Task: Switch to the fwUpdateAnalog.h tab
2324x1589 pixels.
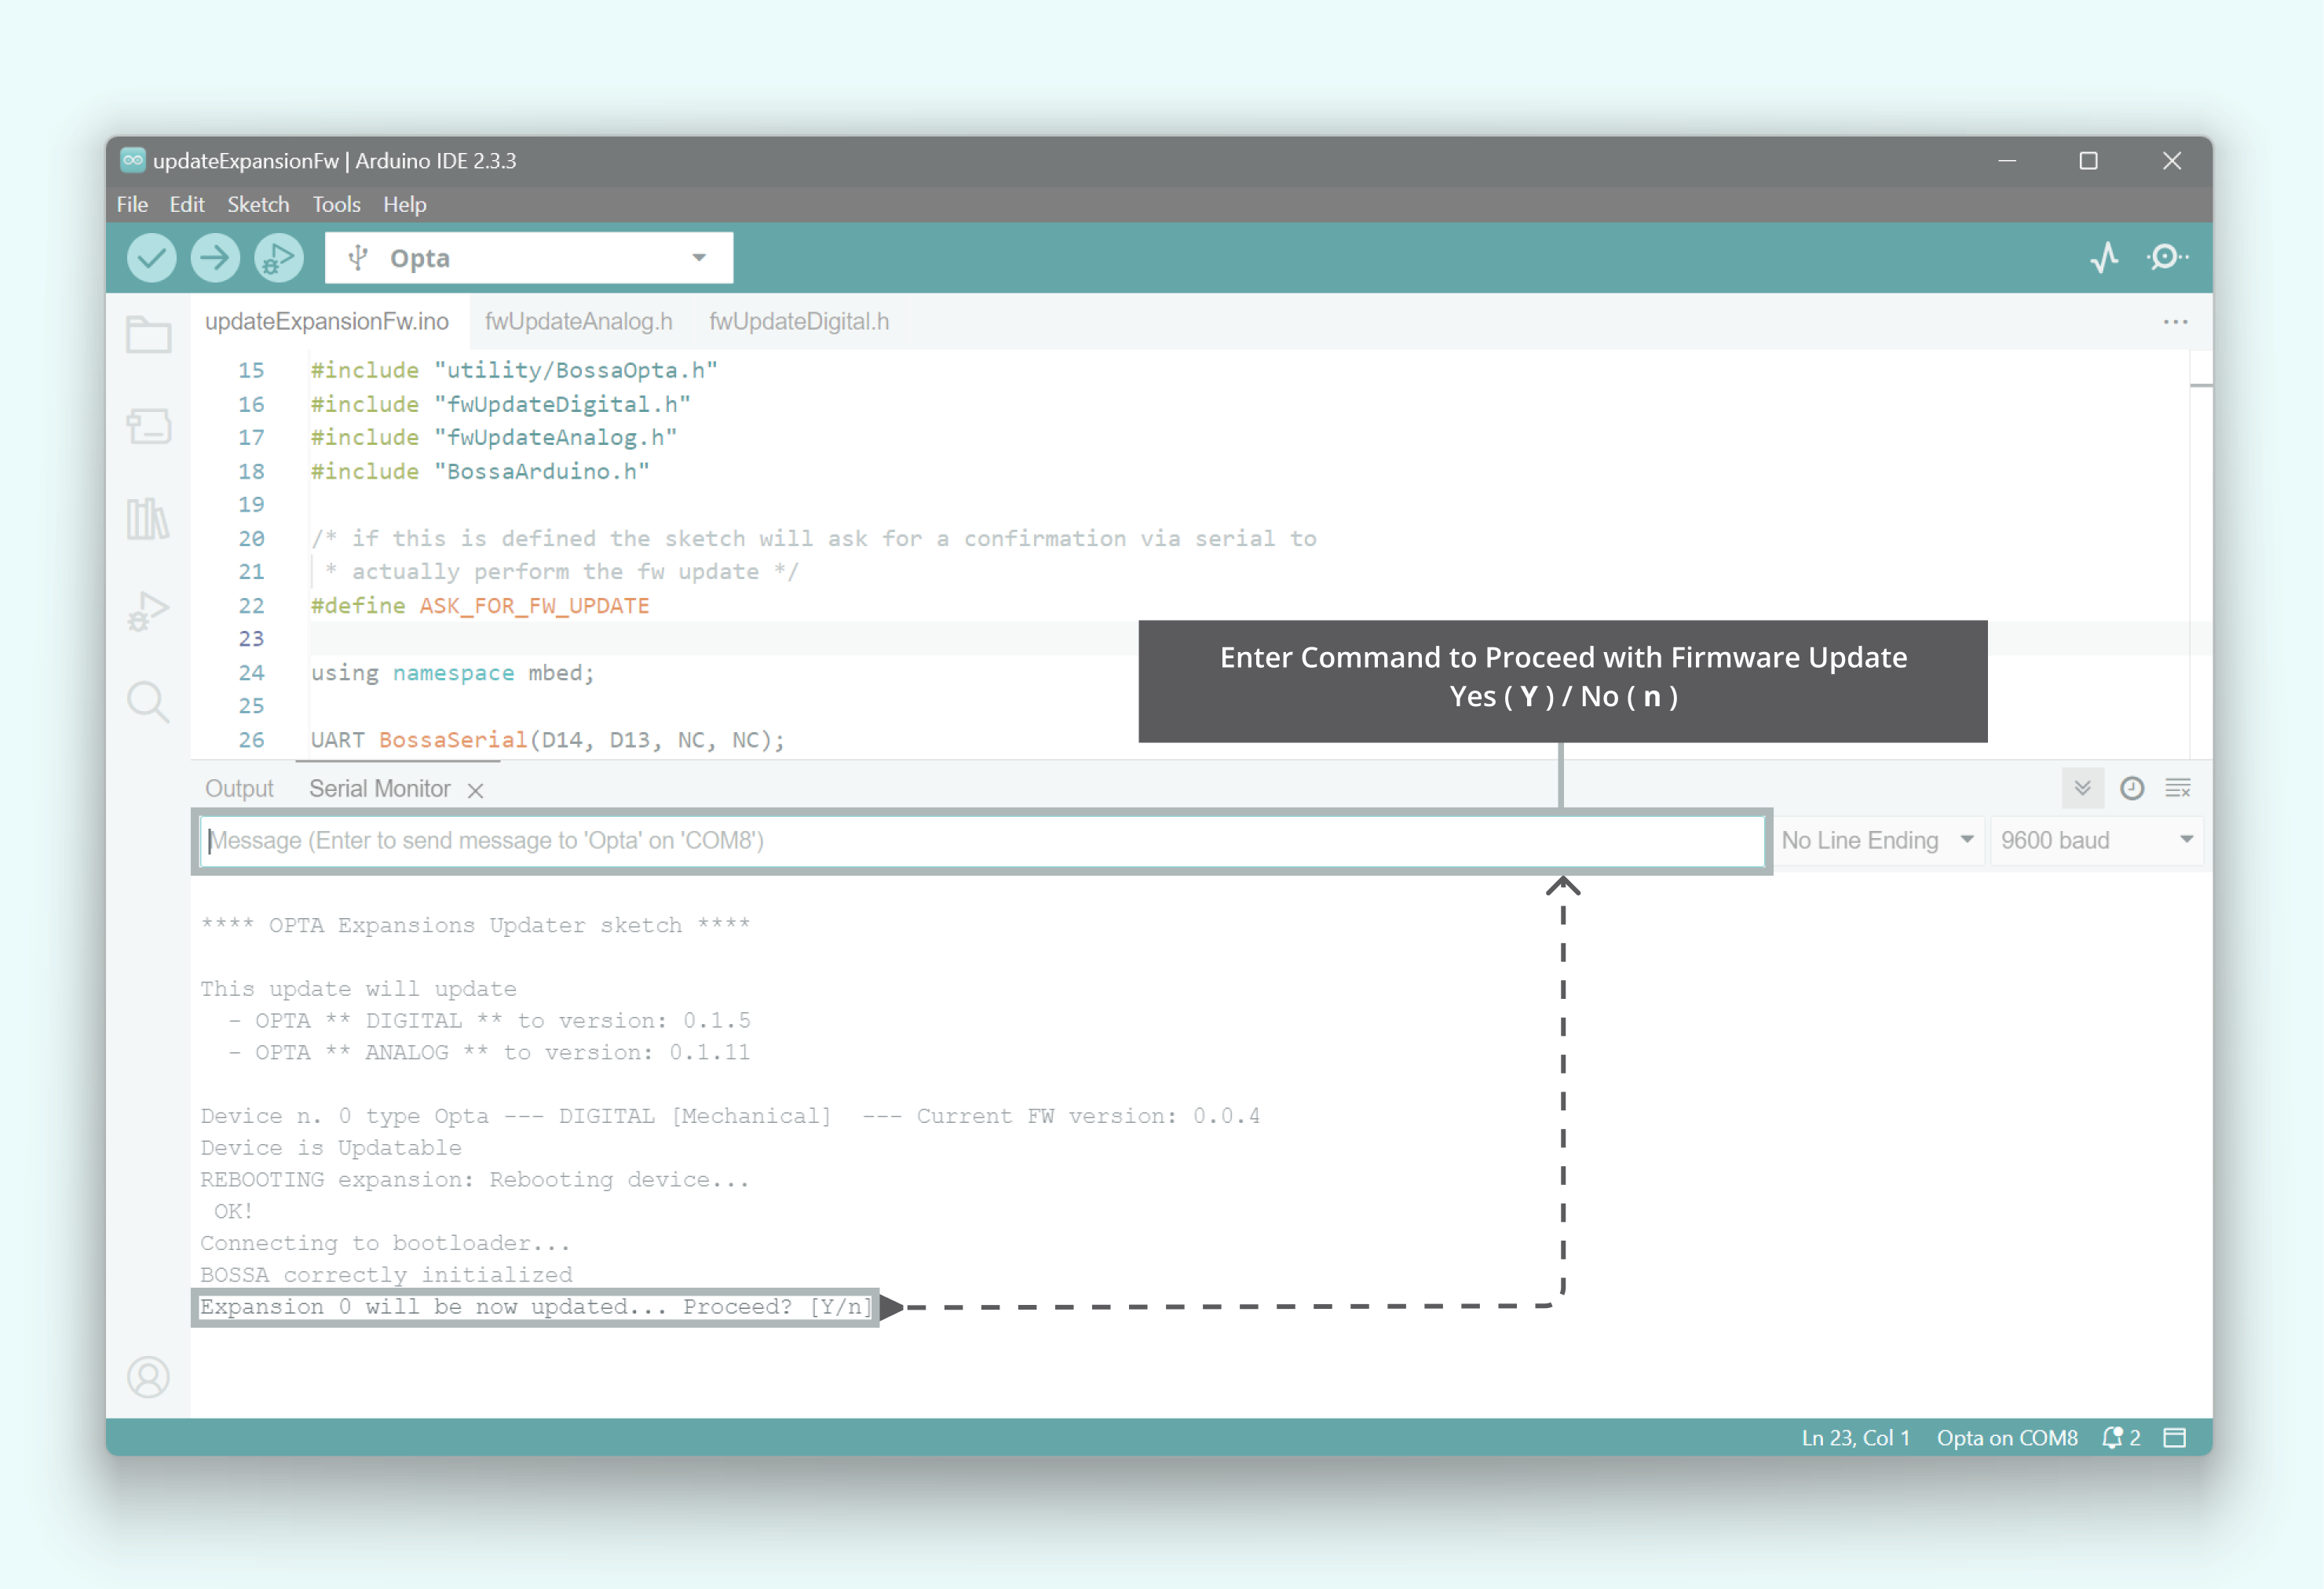Action: [578, 322]
